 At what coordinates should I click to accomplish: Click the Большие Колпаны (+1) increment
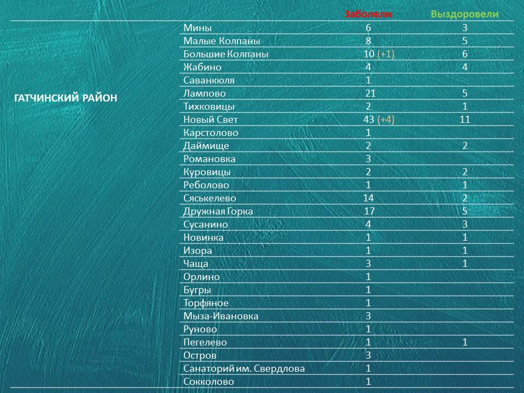[x=386, y=54]
